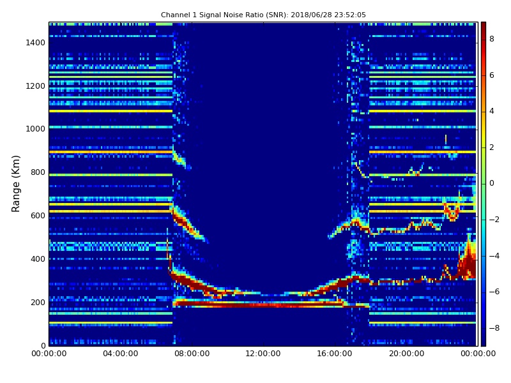Click the colorbar value label 6

tap(491, 75)
